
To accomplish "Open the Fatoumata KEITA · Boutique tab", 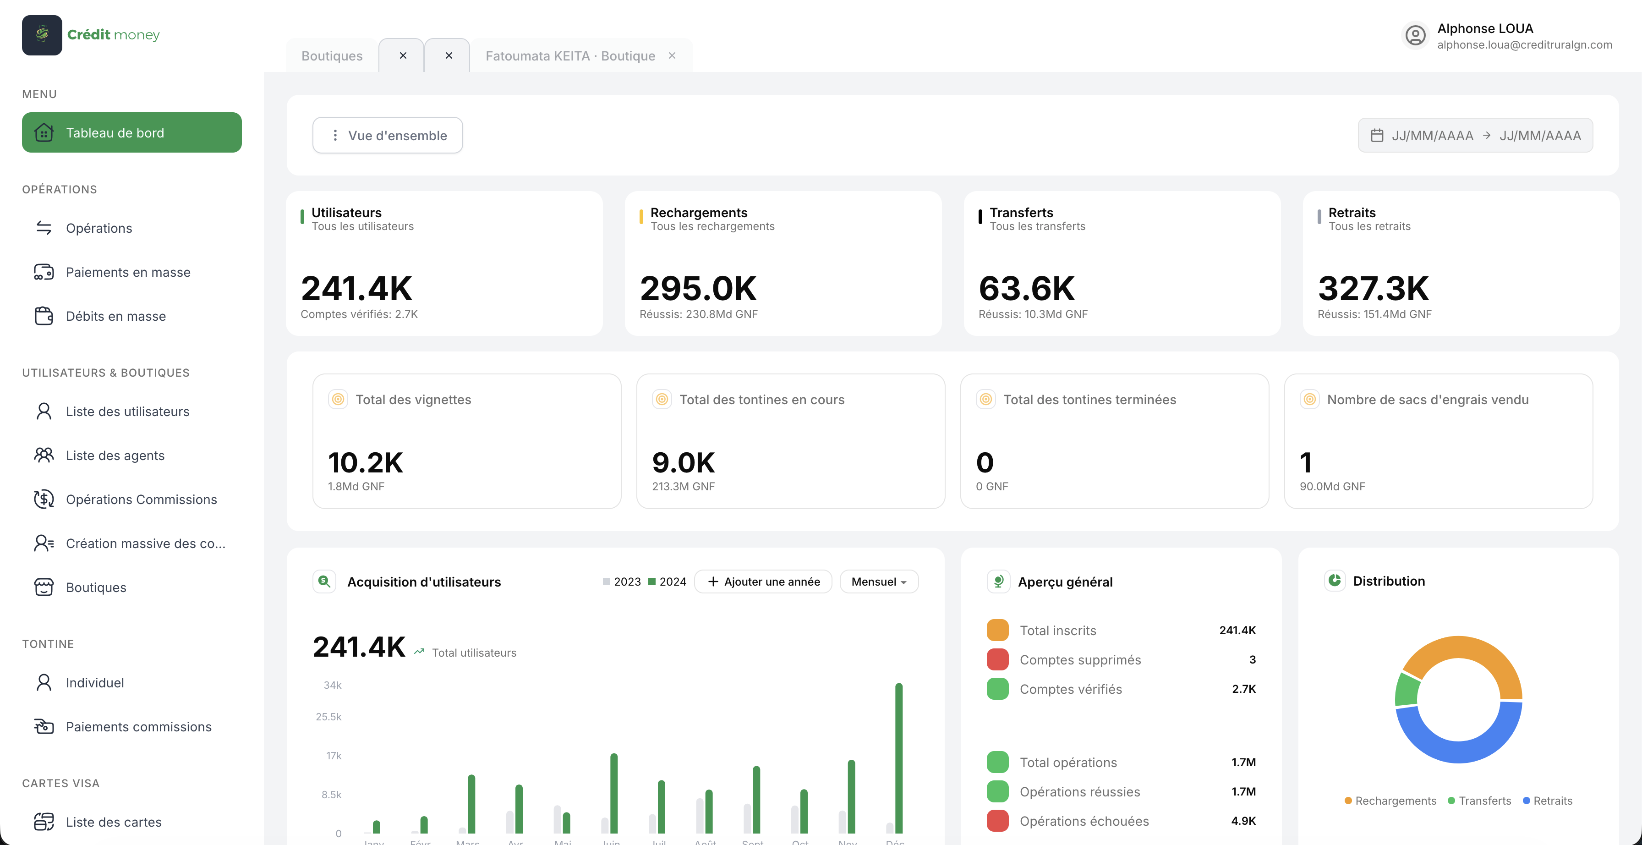I will pyautogui.click(x=570, y=55).
